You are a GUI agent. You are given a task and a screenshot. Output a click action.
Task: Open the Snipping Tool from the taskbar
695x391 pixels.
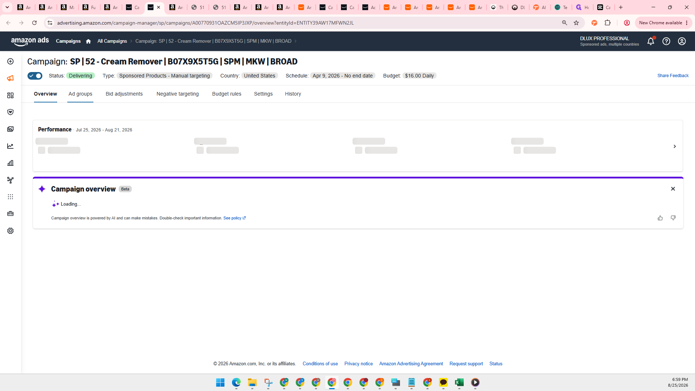[268, 382]
